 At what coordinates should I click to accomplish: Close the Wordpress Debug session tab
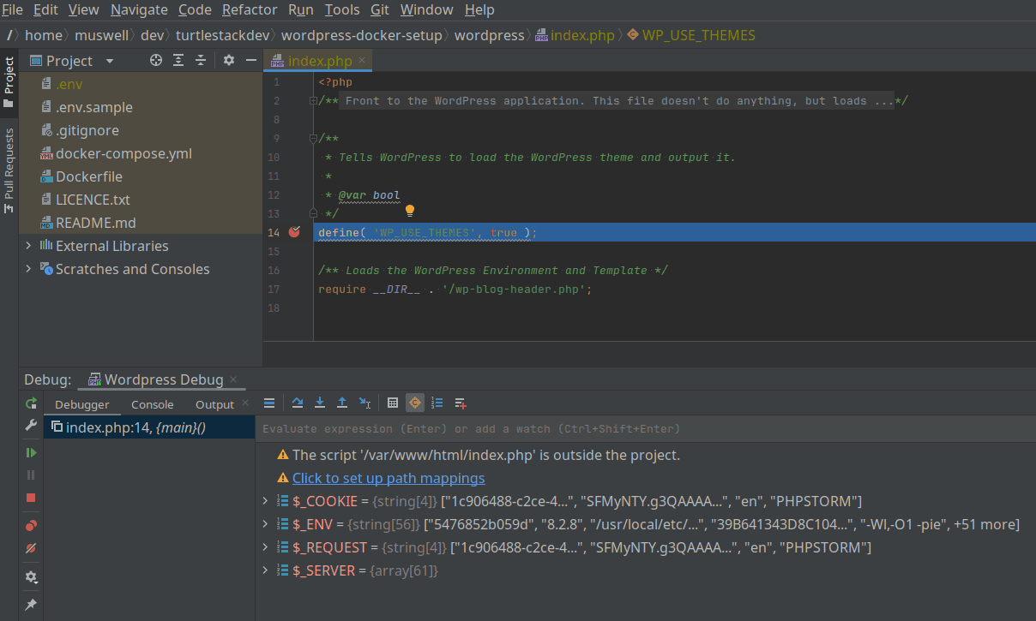233,379
